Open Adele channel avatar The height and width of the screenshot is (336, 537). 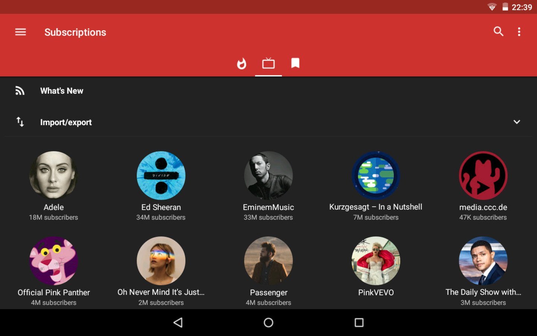(x=54, y=175)
